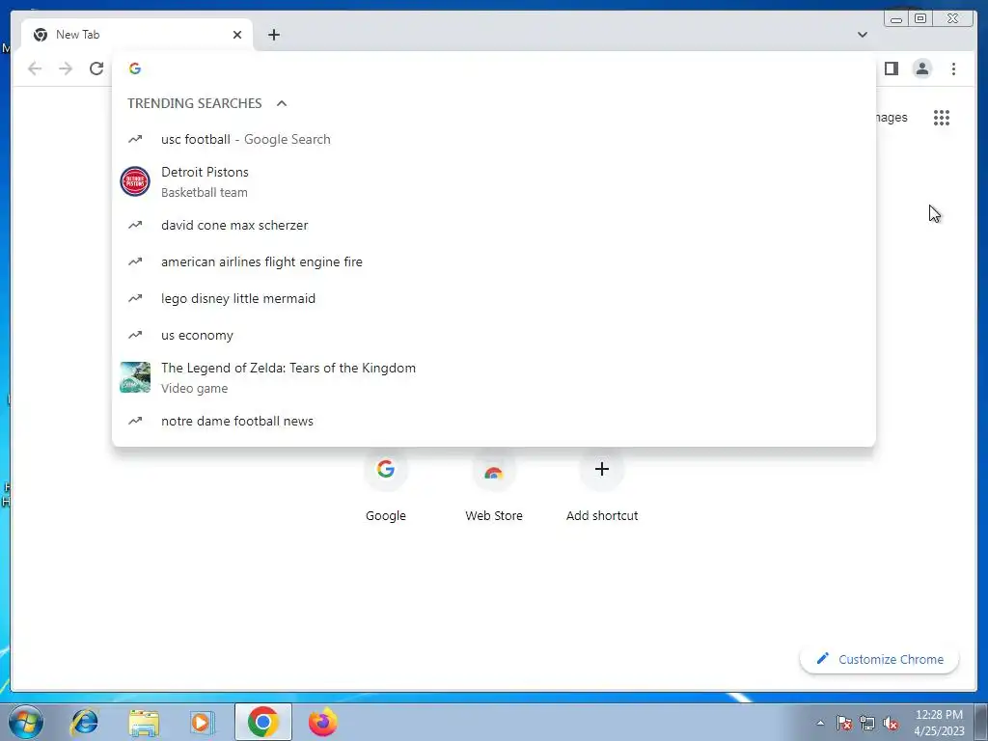Collapse the Trending Searches section
The height and width of the screenshot is (741, 988).
(282, 103)
